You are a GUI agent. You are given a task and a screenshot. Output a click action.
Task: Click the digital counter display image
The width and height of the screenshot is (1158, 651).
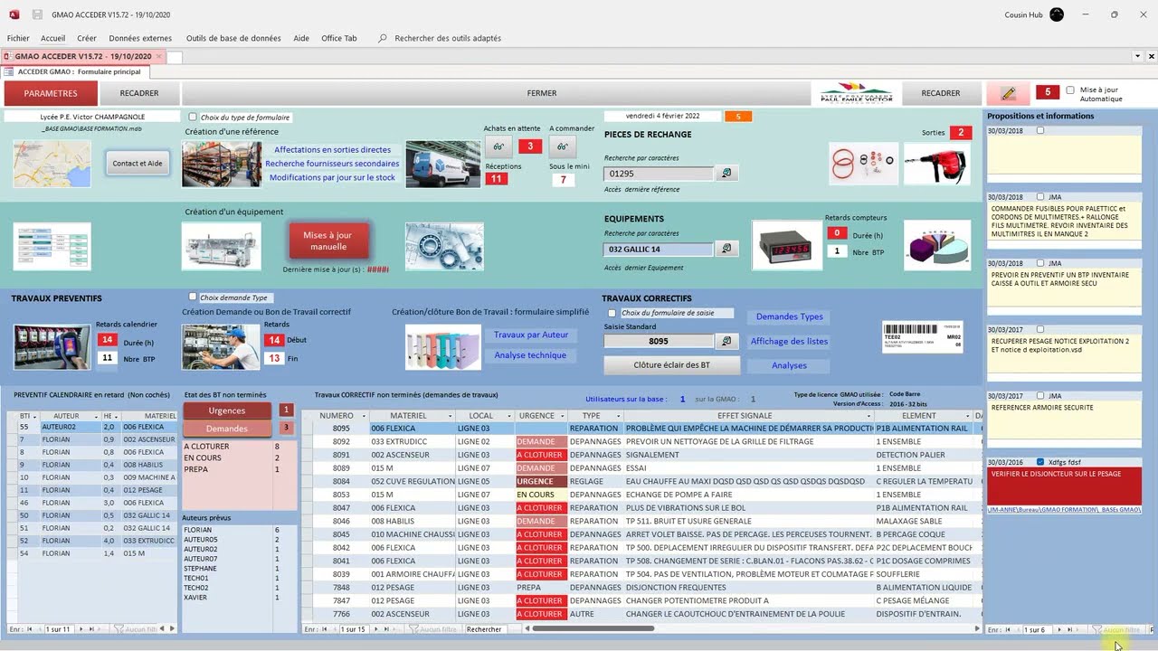click(x=786, y=245)
